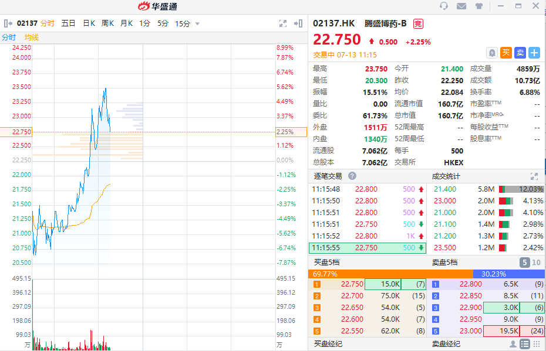This screenshot has height=351, width=546.
Task: Collapse the right quote panel icon
Action: pyautogui.click(x=298, y=23)
